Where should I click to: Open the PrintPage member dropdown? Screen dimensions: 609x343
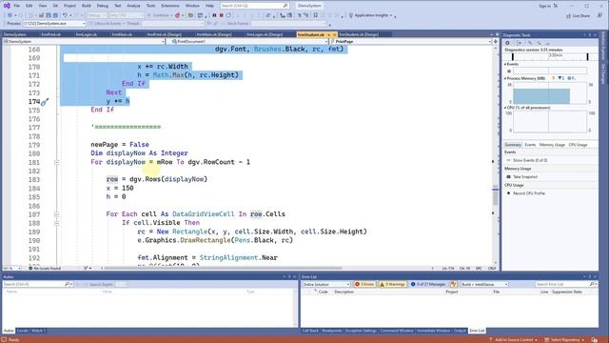pyautogui.click(x=410, y=41)
